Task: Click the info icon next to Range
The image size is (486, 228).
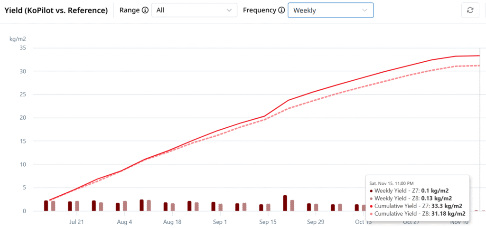Action: (x=145, y=10)
